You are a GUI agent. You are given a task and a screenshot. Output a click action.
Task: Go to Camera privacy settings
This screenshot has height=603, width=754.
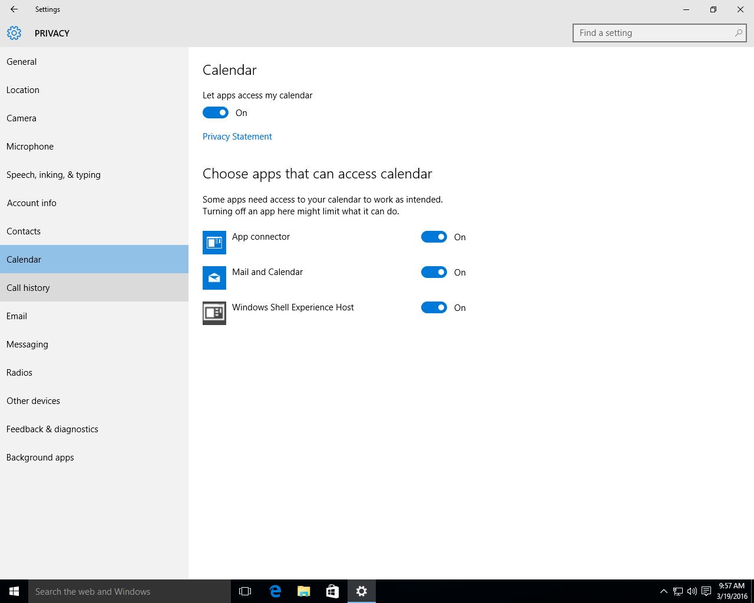[94, 118]
